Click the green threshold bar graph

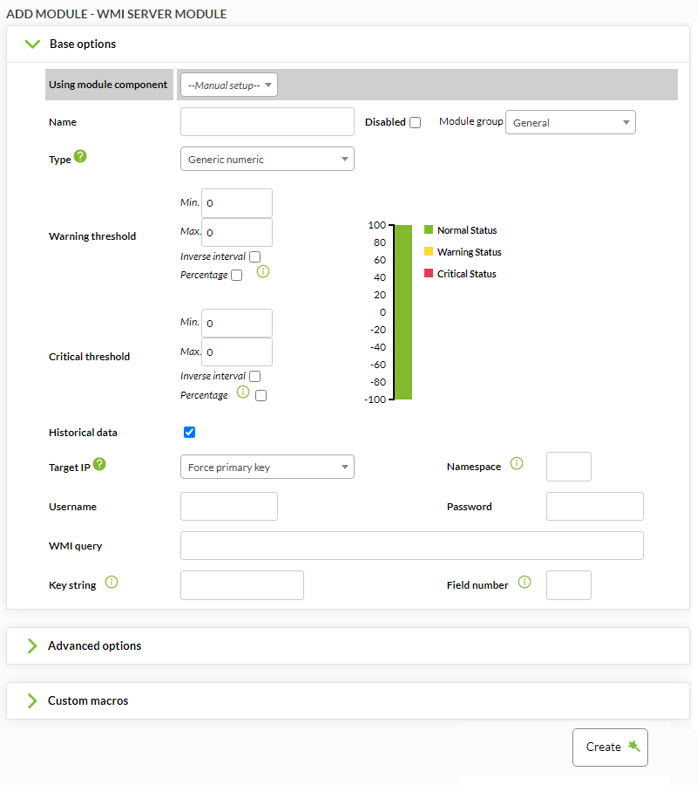click(x=403, y=312)
